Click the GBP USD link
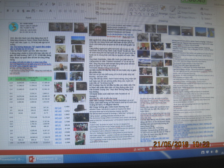Image resolution: width=224 pixels, height=168 pixels. (x=58, y=111)
